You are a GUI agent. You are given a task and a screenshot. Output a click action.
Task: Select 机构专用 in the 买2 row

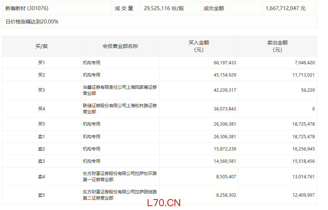[92, 75]
